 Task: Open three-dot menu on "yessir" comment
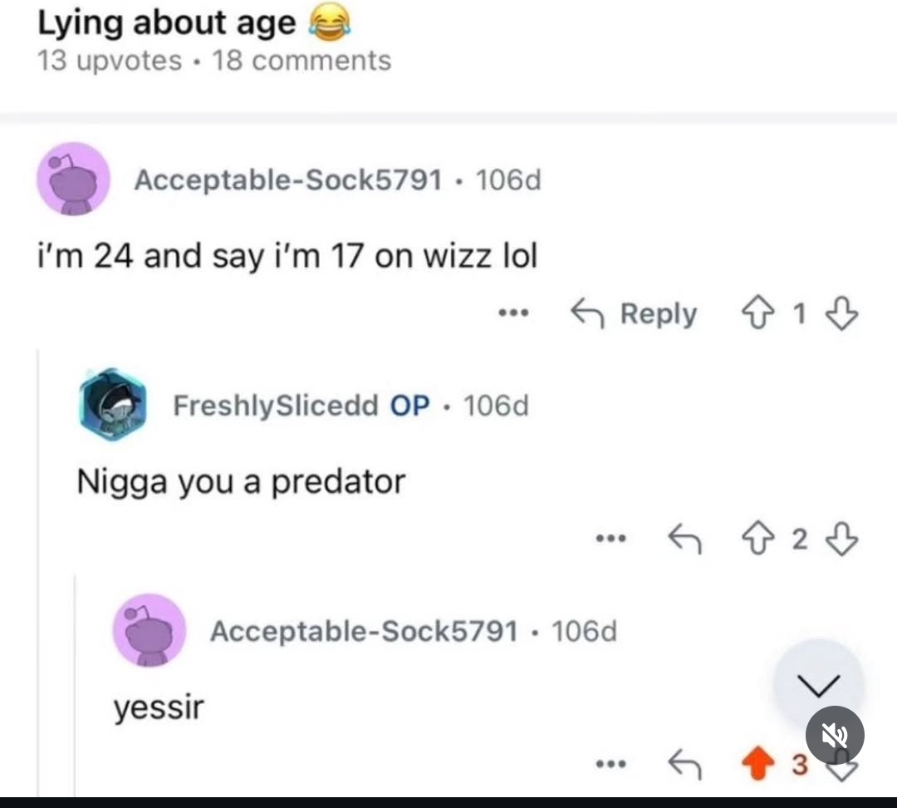[x=611, y=764]
